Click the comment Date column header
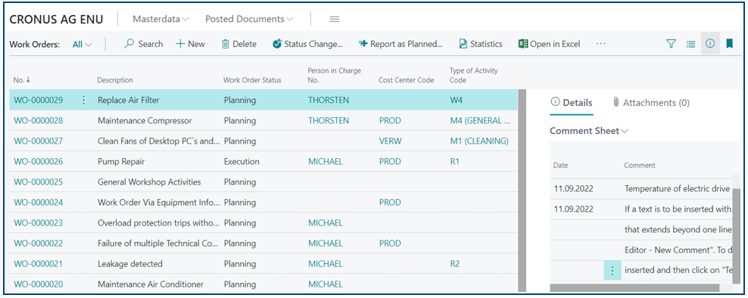This screenshot has height=298, width=748. coord(560,166)
